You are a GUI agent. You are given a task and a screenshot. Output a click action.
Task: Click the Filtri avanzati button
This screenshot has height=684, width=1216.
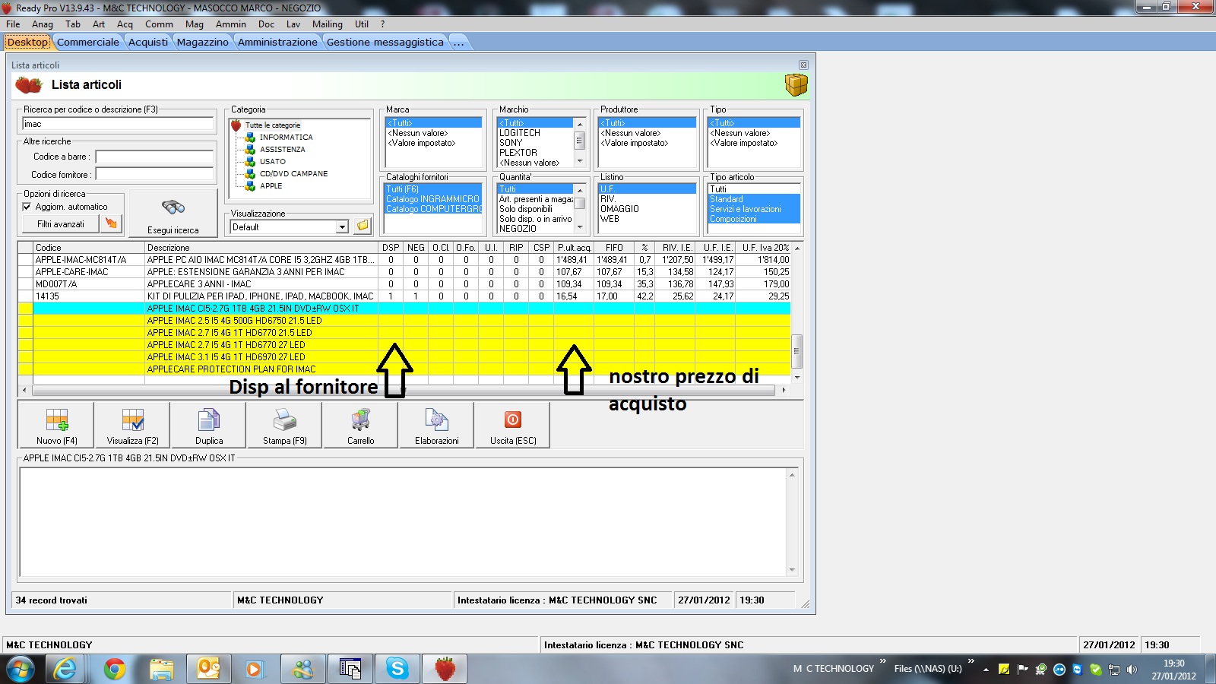tap(61, 223)
